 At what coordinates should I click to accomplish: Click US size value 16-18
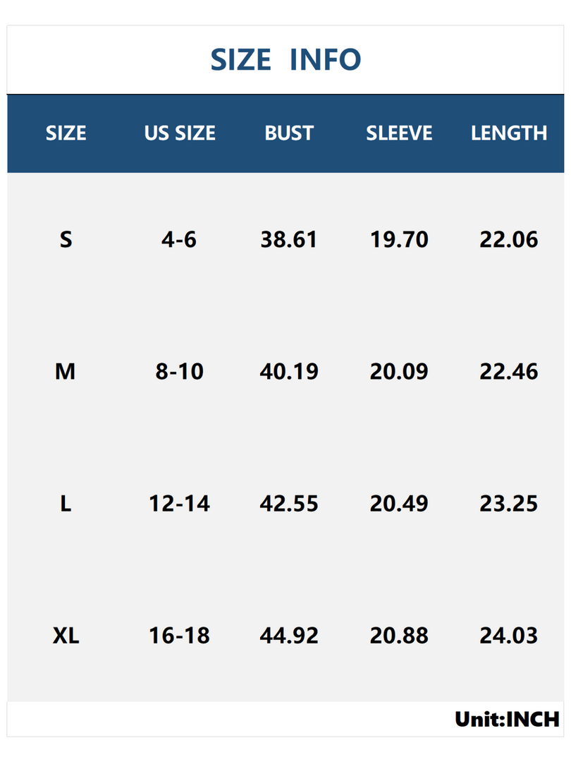tap(179, 636)
